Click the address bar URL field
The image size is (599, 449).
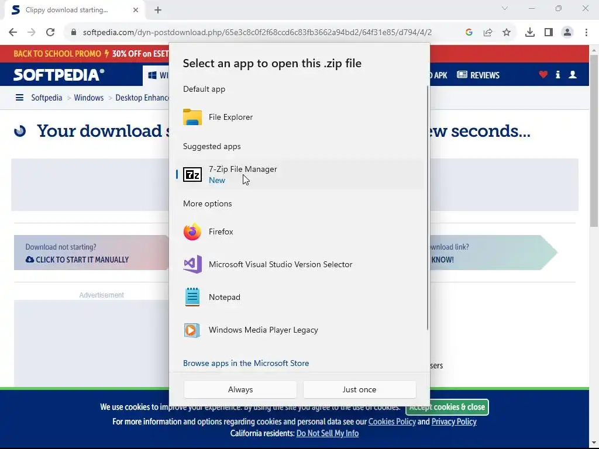point(257,33)
